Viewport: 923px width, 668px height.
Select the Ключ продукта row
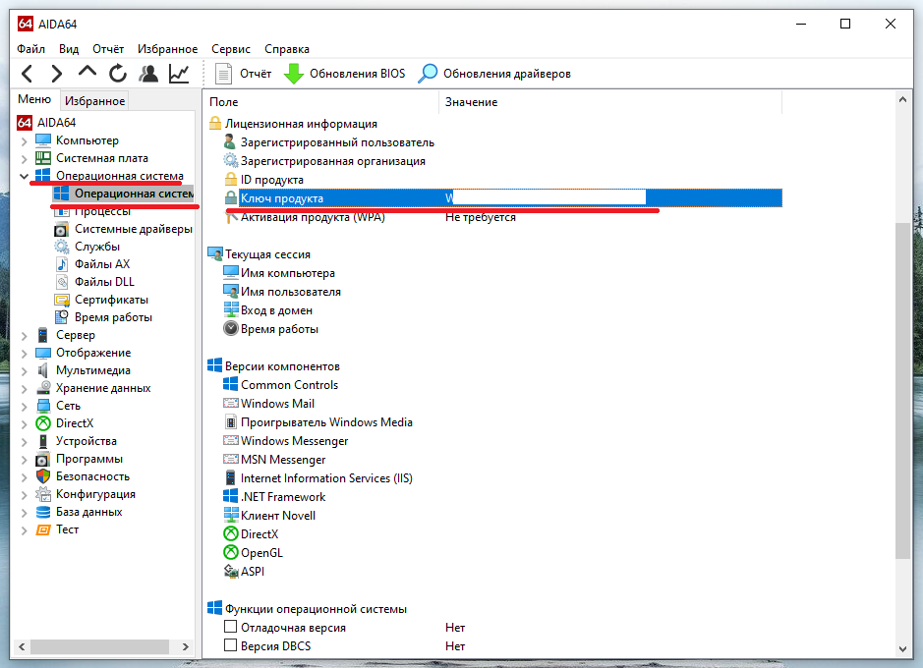pos(502,198)
